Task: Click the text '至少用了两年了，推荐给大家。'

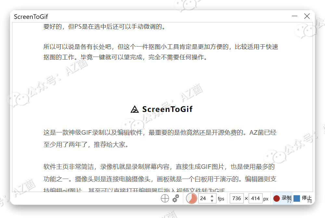Action: (x=86, y=144)
